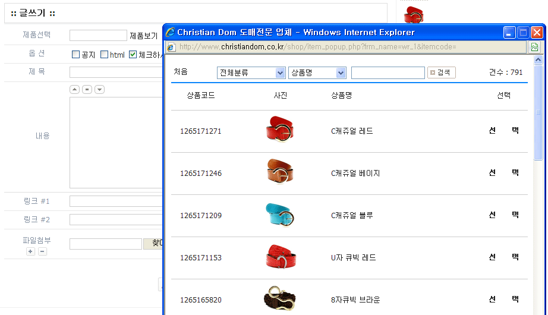Enable the 공지 checkbox

(75, 55)
